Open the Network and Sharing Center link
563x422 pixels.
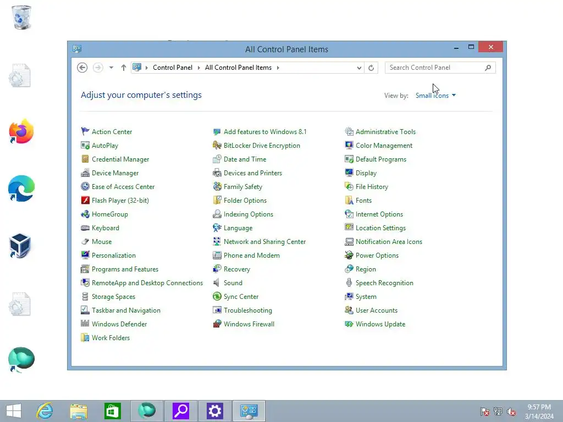(264, 242)
